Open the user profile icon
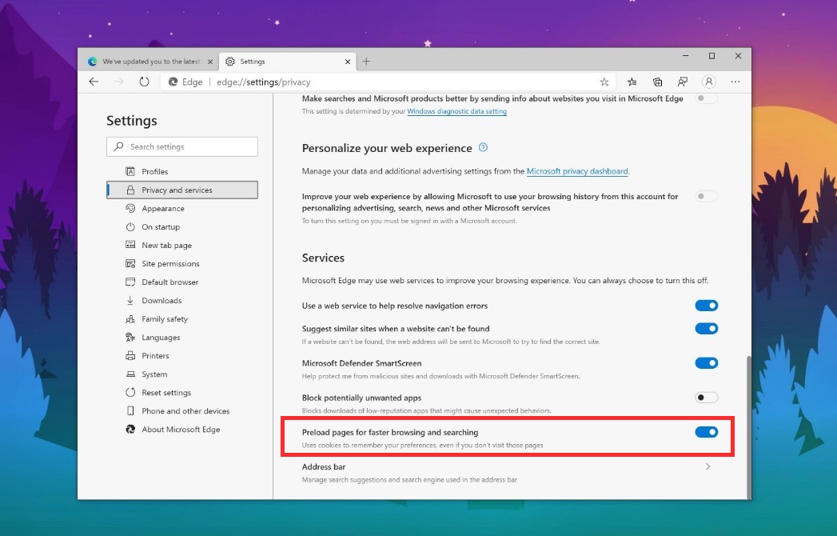Screen dimensions: 837x536 point(709,82)
